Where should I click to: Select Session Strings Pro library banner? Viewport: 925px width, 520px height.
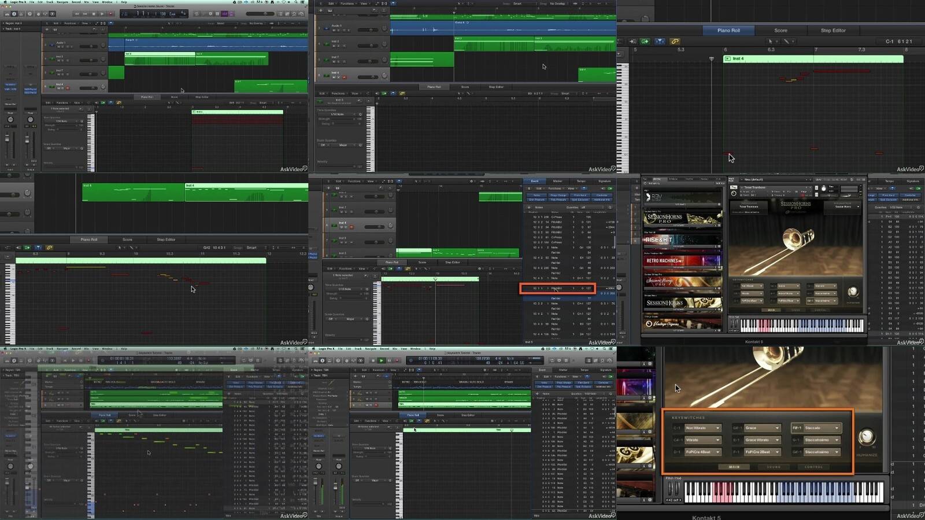[682, 282]
